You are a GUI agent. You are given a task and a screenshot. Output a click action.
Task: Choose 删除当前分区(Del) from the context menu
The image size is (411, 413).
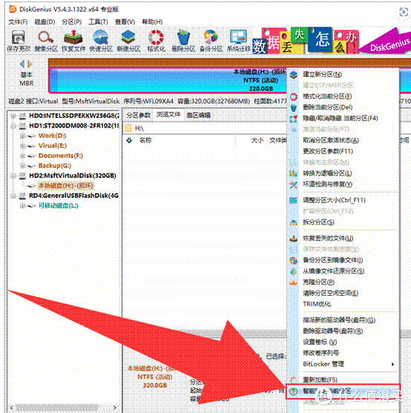point(343,108)
